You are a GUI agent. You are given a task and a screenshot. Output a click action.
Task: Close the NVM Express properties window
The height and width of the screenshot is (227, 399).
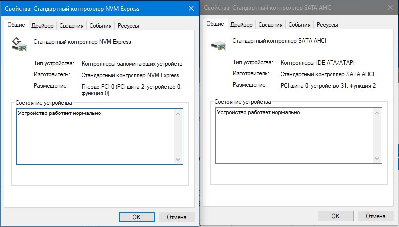tap(191, 8)
